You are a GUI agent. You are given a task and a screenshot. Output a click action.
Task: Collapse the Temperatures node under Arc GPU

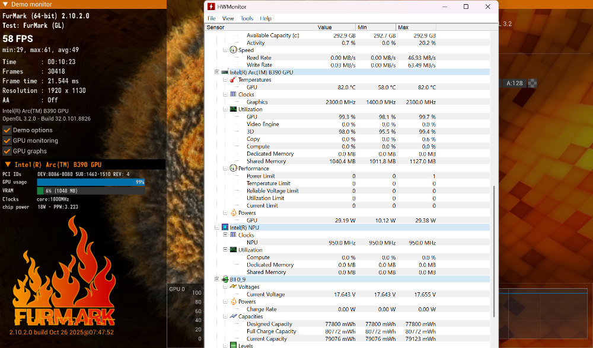point(225,80)
